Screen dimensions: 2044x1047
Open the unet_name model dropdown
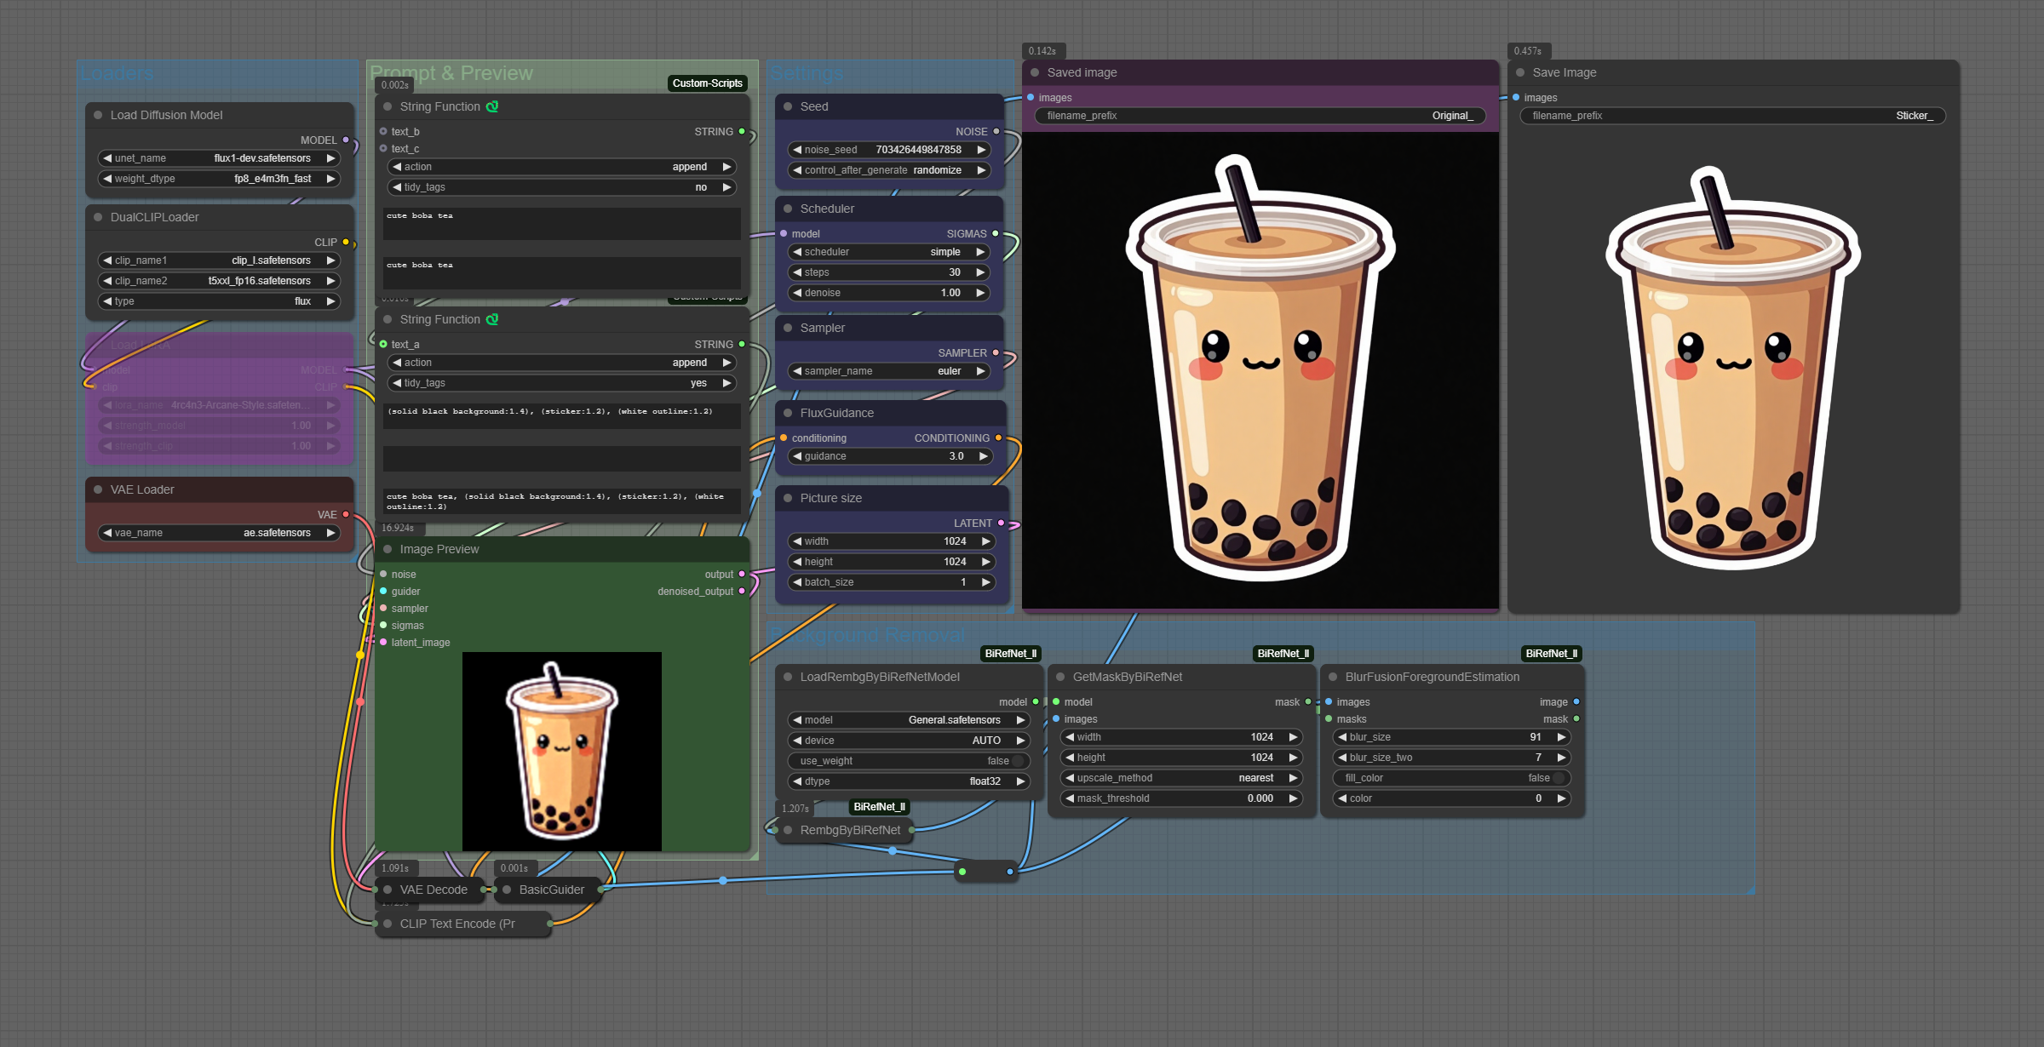(x=220, y=158)
